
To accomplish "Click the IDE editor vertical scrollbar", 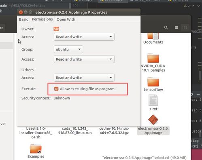I will coord(200,76).
